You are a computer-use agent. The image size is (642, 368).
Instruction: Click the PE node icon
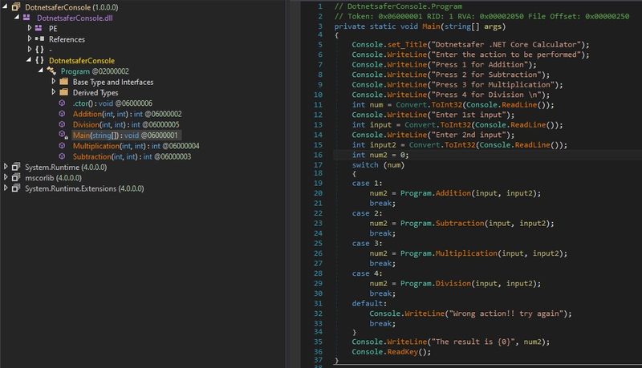pyautogui.click(x=39, y=28)
